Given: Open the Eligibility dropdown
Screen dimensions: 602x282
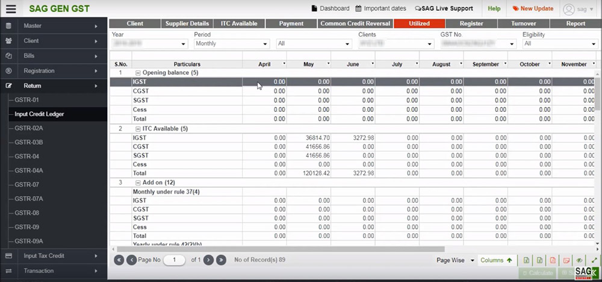Looking at the screenshot, I should coord(560,44).
